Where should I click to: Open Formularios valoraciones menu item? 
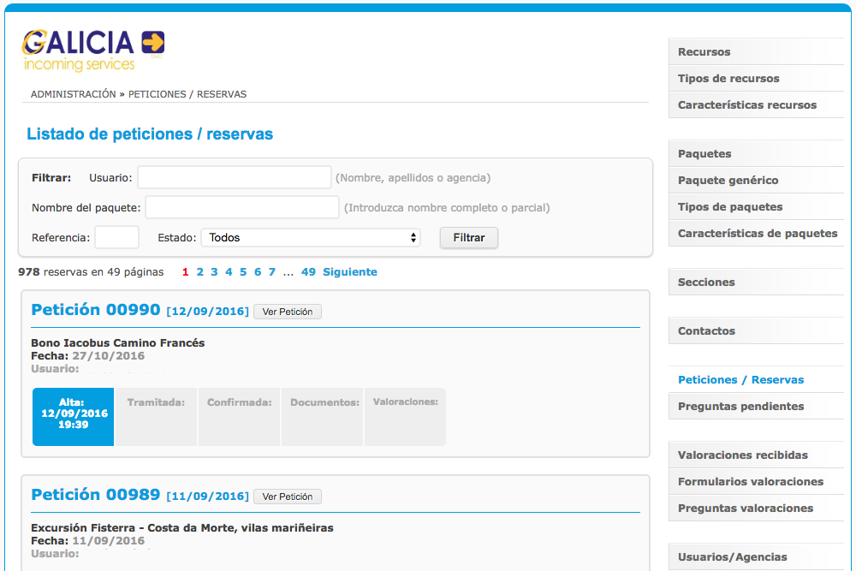pos(756,481)
